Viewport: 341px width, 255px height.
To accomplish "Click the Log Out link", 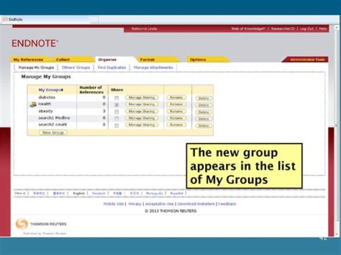I will point(306,29).
